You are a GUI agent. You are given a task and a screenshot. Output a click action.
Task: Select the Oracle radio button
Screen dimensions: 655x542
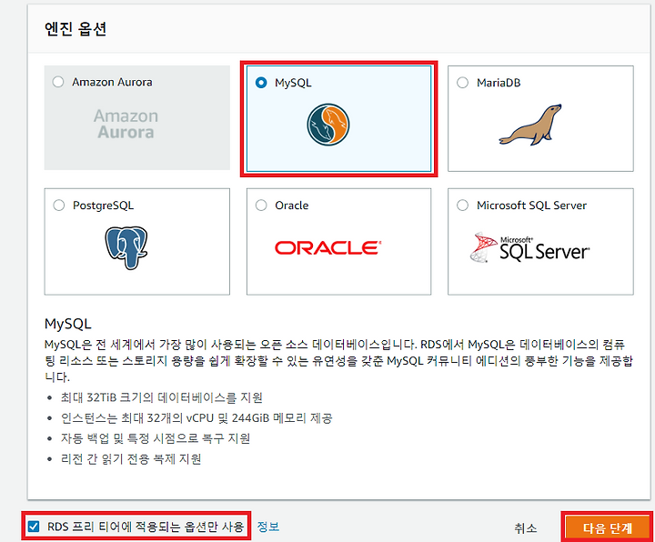pos(261,205)
